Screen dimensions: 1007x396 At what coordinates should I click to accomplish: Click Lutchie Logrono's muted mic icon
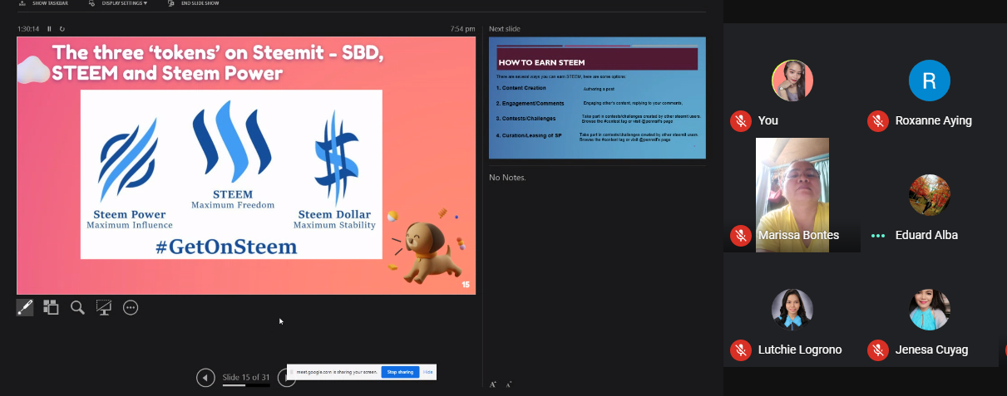(x=740, y=350)
